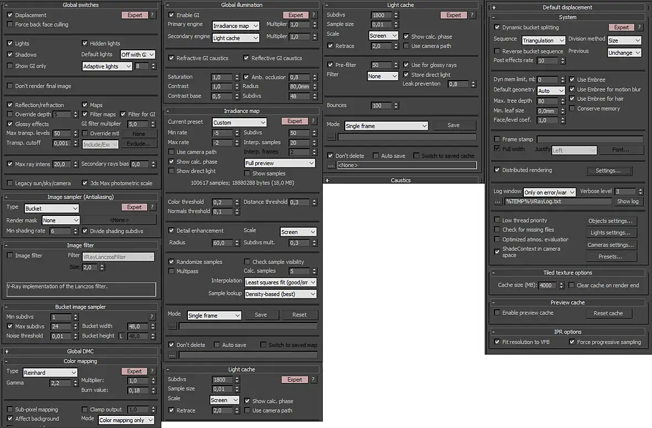Open the Global switches help question mark
The image size is (652, 428).
click(x=152, y=15)
